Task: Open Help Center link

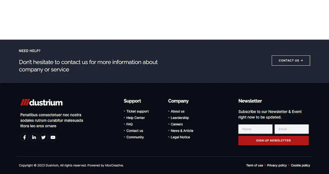Action: pos(136,118)
